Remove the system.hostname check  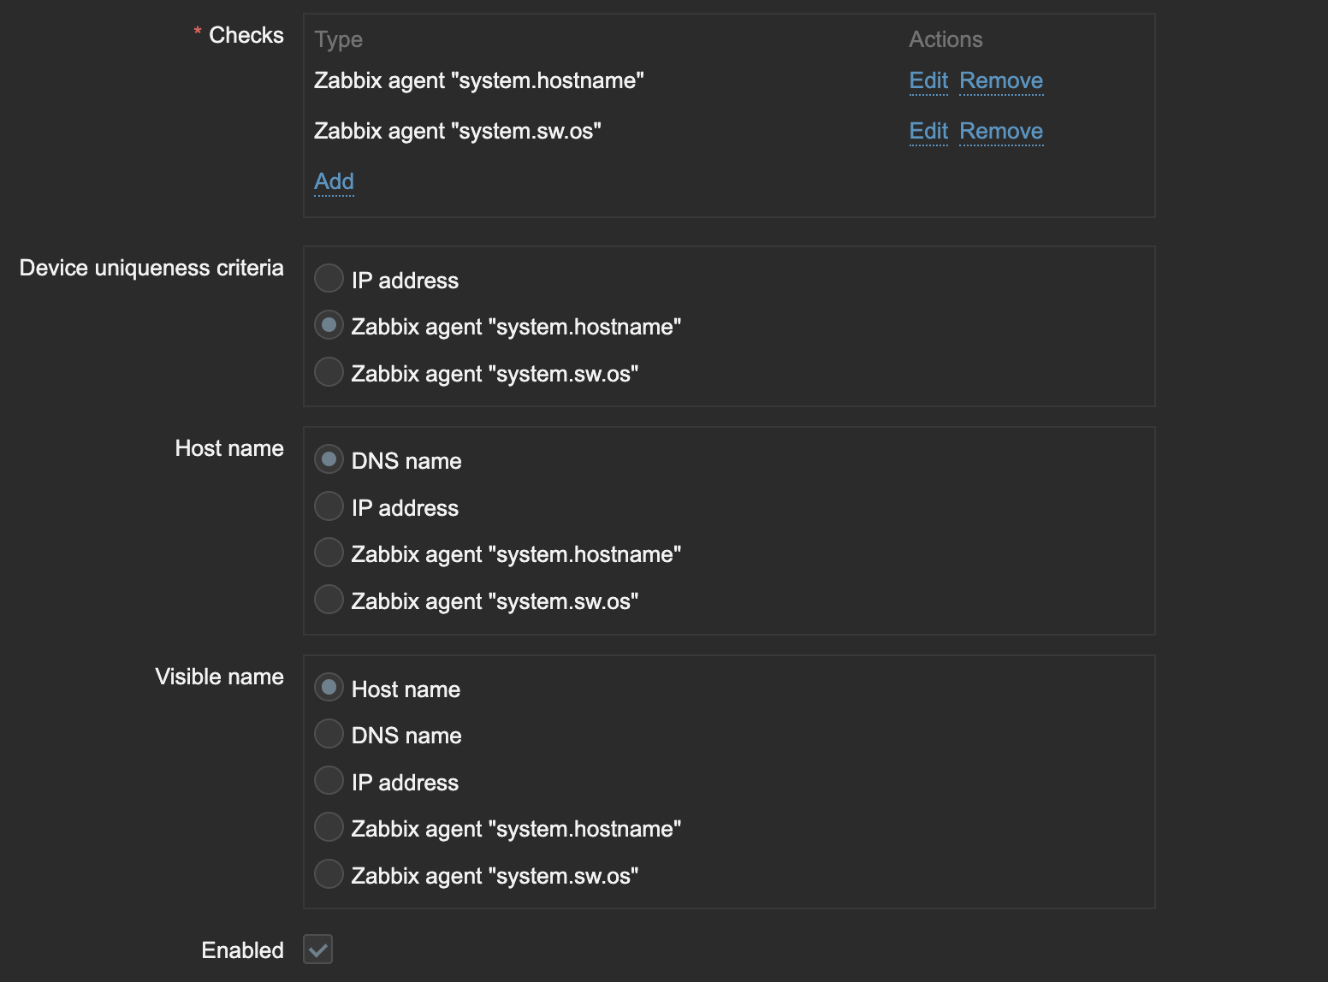(1001, 80)
